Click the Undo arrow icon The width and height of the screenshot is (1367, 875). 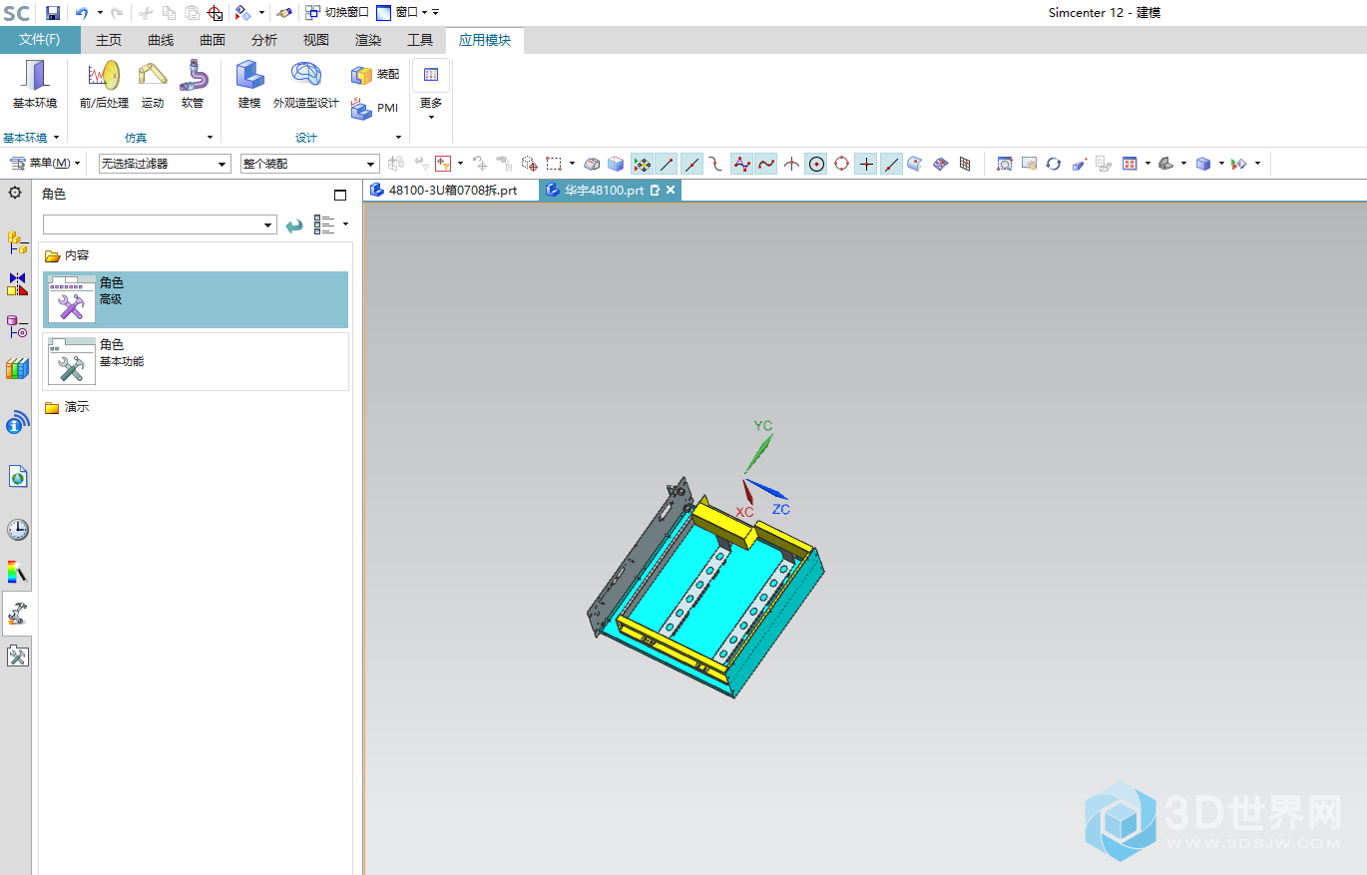[x=82, y=13]
